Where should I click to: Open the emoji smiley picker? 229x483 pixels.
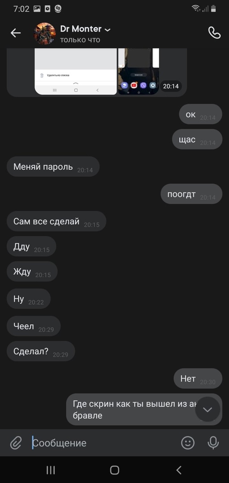[188, 443]
